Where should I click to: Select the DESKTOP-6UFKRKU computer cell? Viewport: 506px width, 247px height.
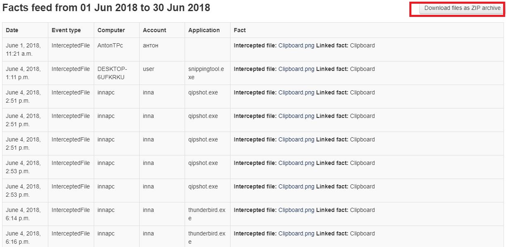pyautogui.click(x=112, y=73)
